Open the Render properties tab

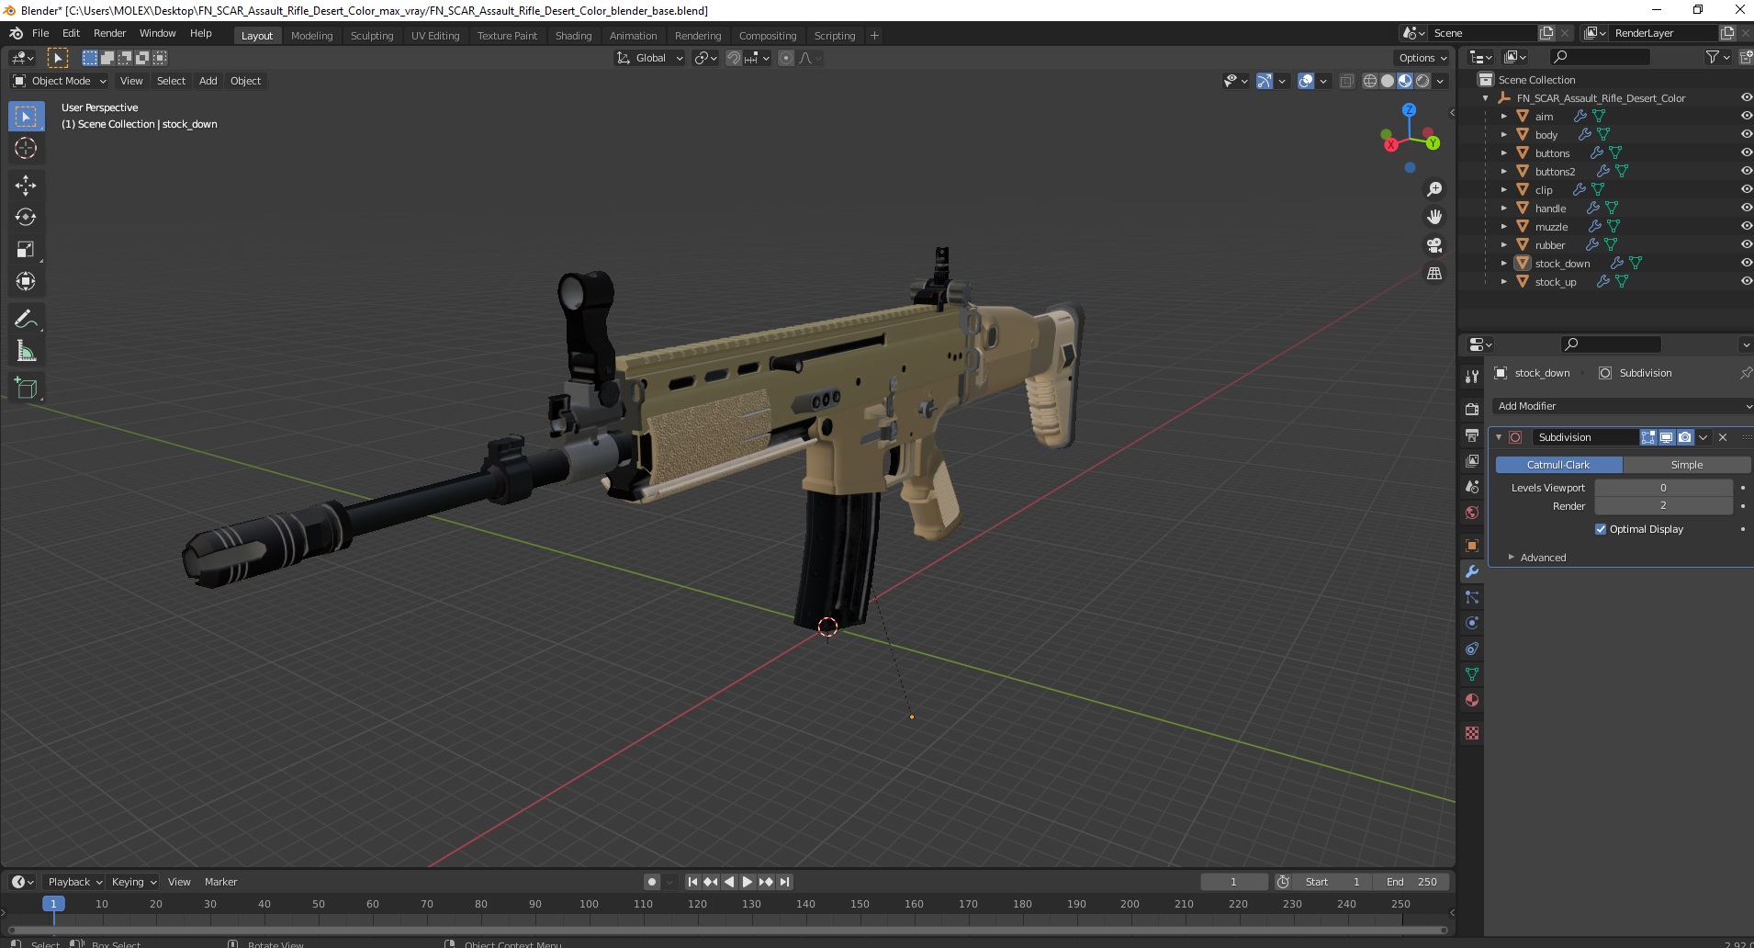click(x=1472, y=409)
